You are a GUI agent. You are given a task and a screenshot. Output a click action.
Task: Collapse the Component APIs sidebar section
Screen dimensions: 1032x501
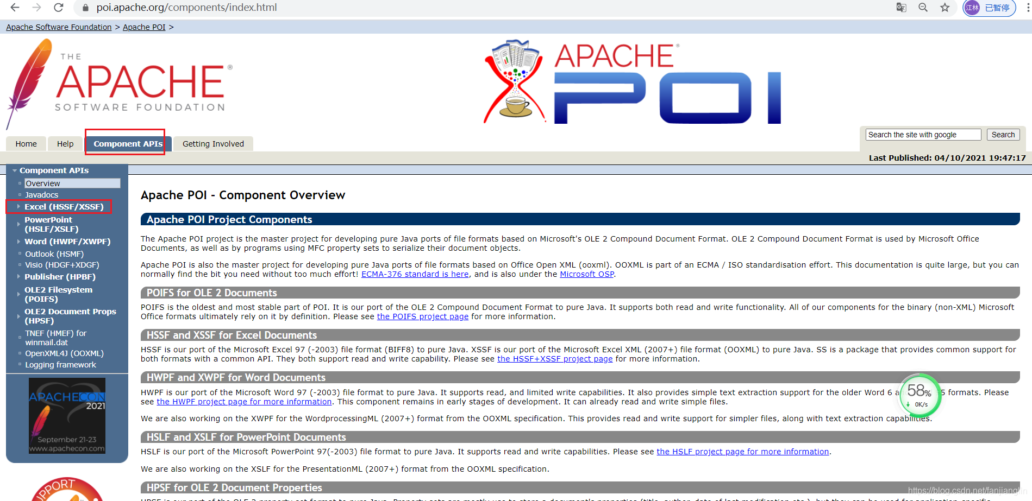pyautogui.click(x=15, y=170)
